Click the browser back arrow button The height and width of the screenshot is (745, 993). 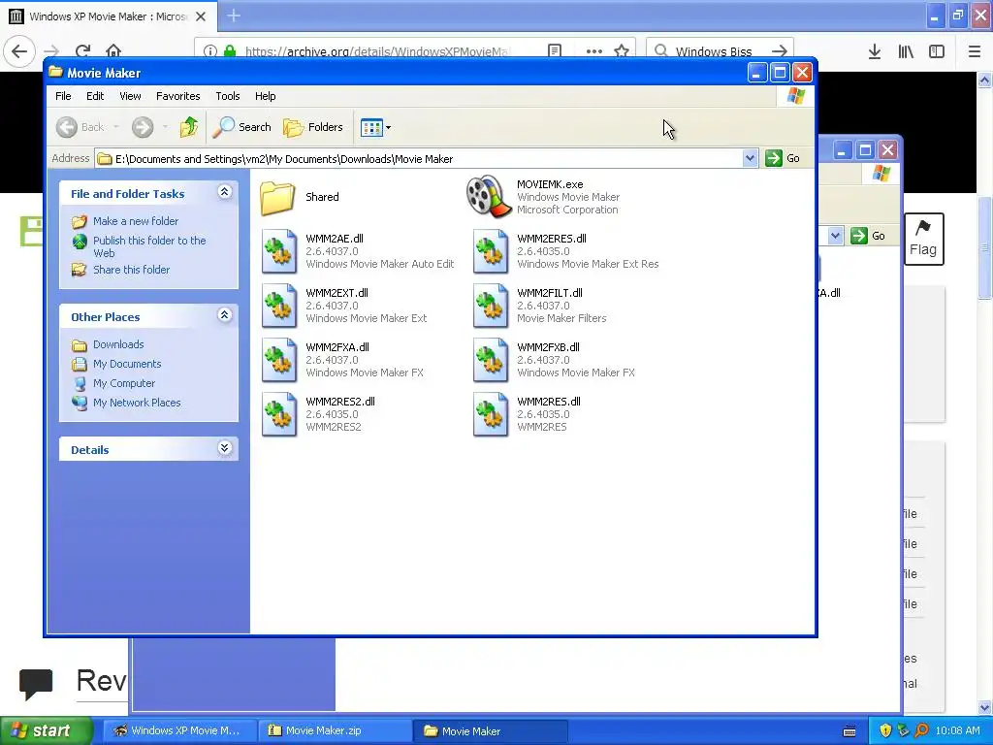[x=19, y=51]
